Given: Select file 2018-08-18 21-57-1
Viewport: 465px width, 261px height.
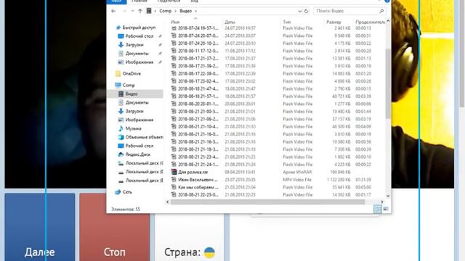Looking at the screenshot, I should tap(198, 96).
